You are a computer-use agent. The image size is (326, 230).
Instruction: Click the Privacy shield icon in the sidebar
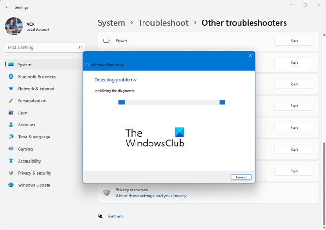[x=11, y=172]
